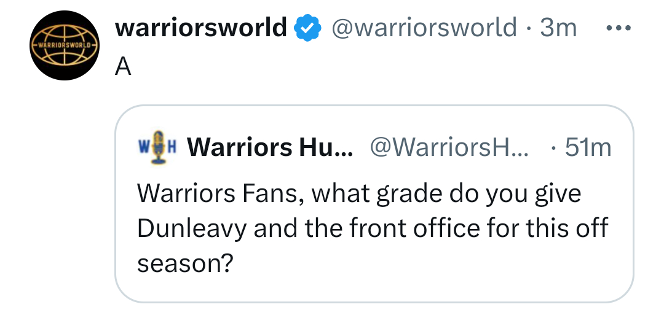Click "season?" in the quoted tweet
This screenshot has width=664, height=315.
(186, 264)
